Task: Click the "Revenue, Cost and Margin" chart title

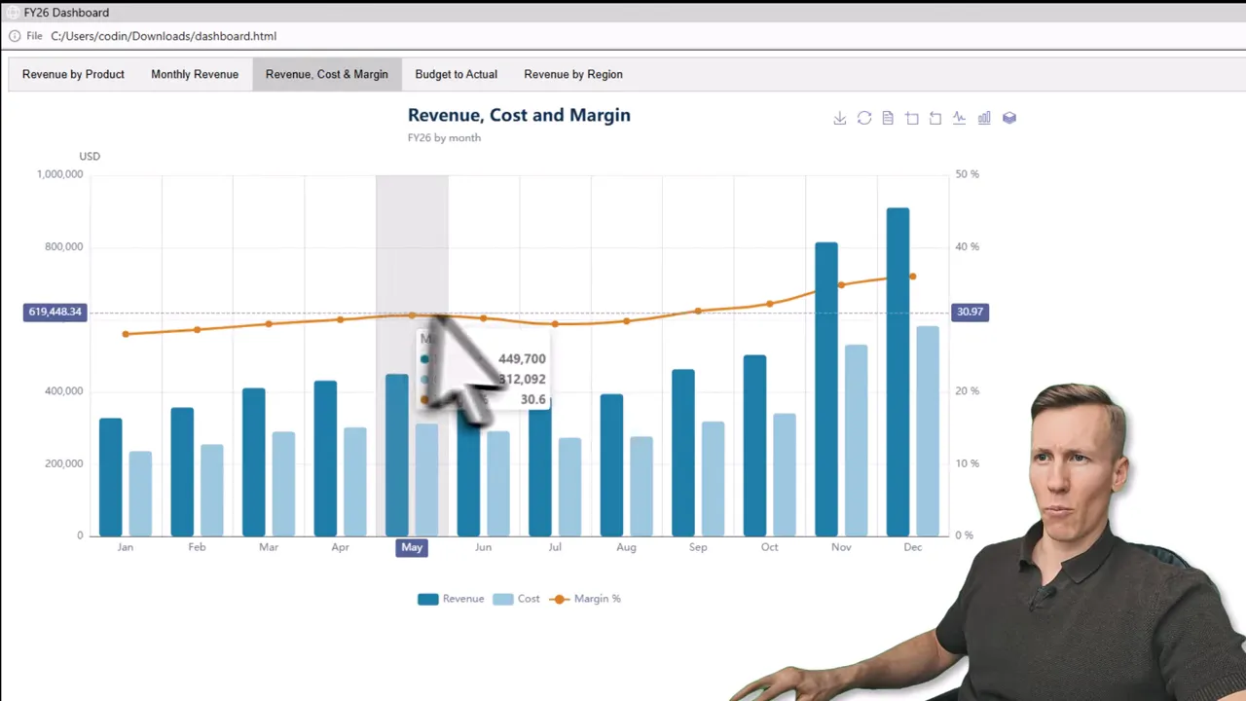Action: click(x=519, y=115)
